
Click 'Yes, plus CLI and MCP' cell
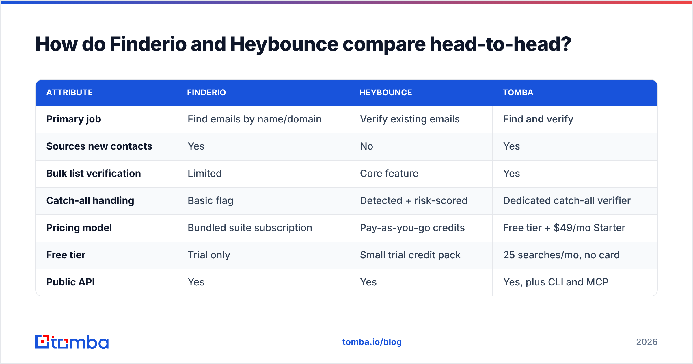(556, 282)
